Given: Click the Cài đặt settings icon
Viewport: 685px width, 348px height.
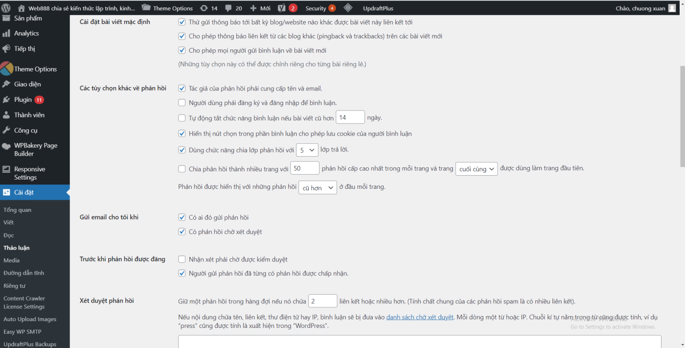Looking at the screenshot, I should (6, 192).
